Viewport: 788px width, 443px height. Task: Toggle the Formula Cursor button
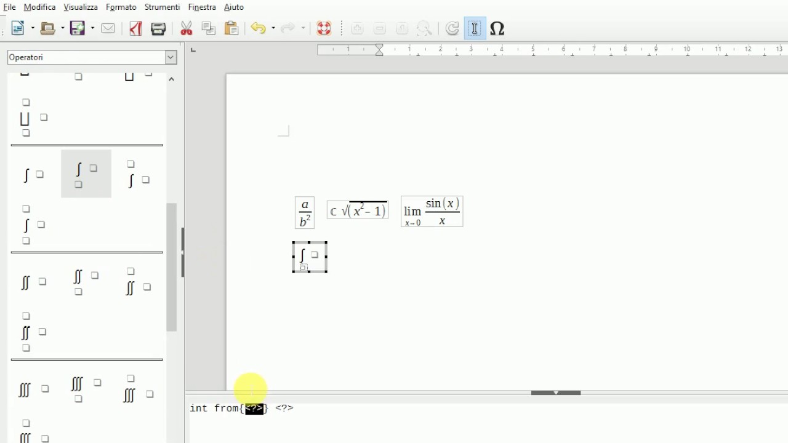(475, 28)
